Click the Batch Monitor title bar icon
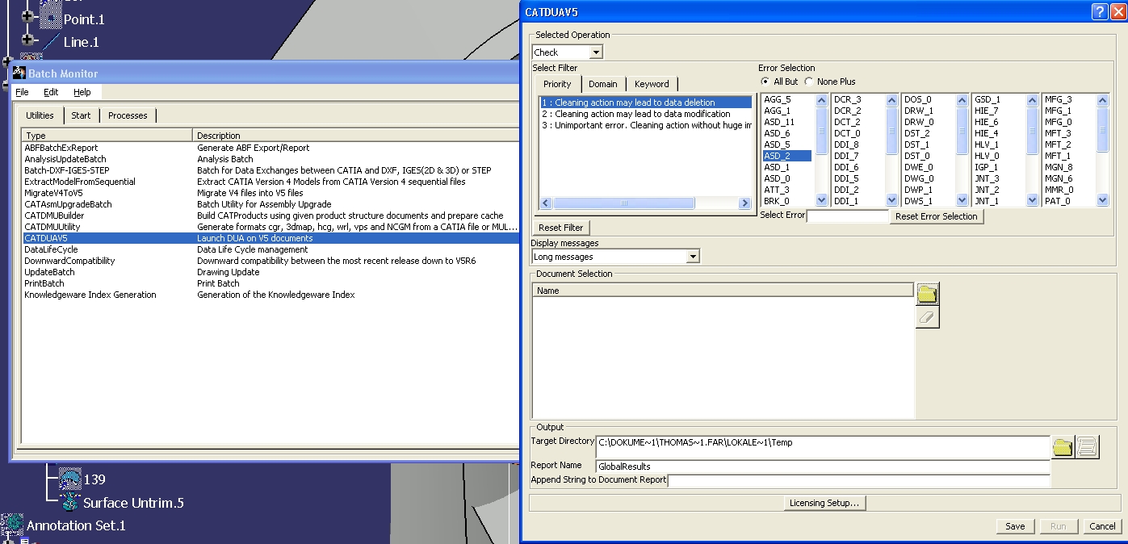 19,73
